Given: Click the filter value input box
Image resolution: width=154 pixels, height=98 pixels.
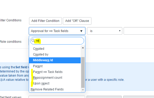Looking at the screenshot, I should click(139, 31).
